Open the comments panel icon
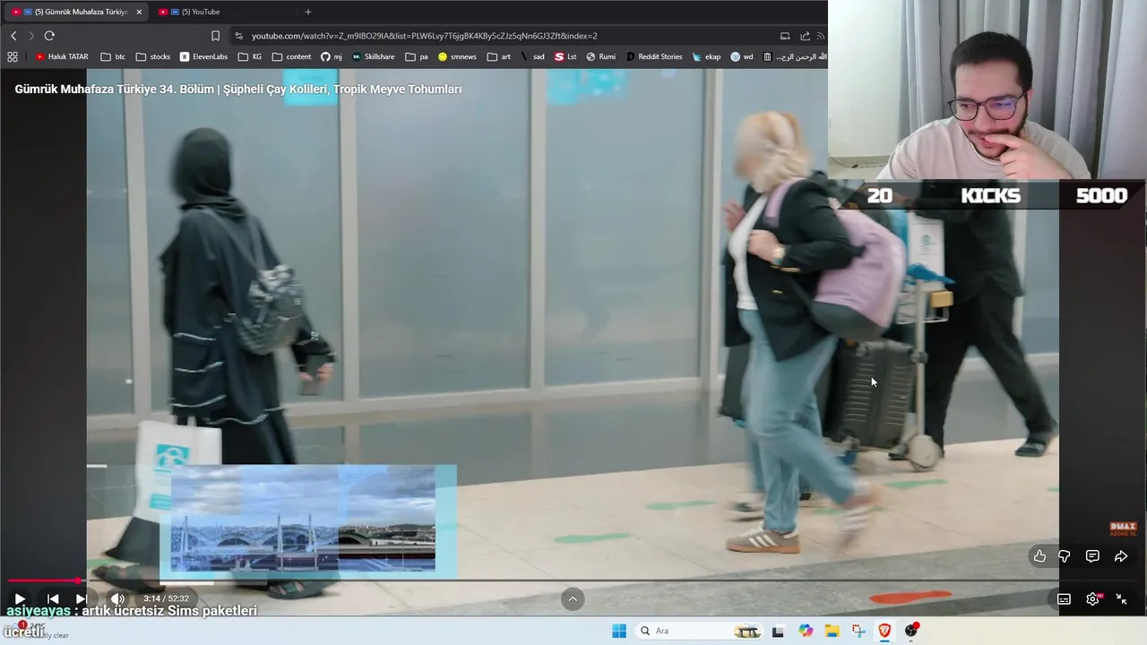Screen dimensions: 1147x645 click(x=1092, y=556)
